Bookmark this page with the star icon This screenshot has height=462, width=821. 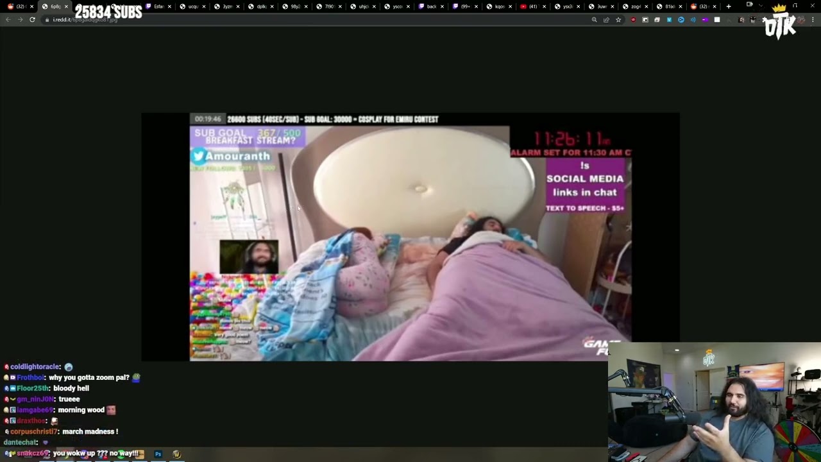[618, 20]
